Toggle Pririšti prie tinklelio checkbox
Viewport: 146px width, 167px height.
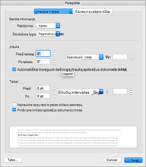point(14,110)
